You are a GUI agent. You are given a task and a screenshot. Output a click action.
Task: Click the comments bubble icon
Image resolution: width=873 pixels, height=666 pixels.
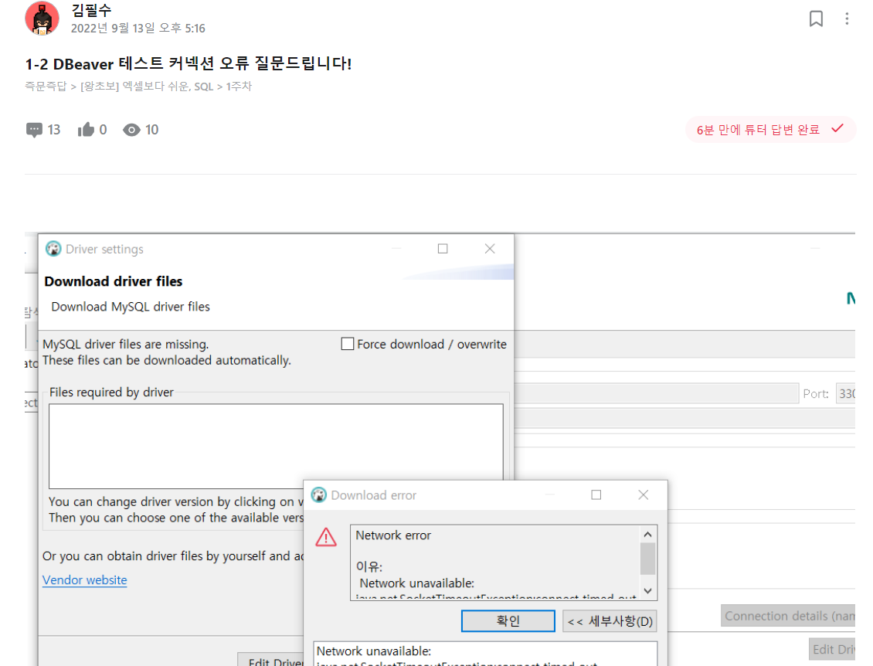[34, 130]
